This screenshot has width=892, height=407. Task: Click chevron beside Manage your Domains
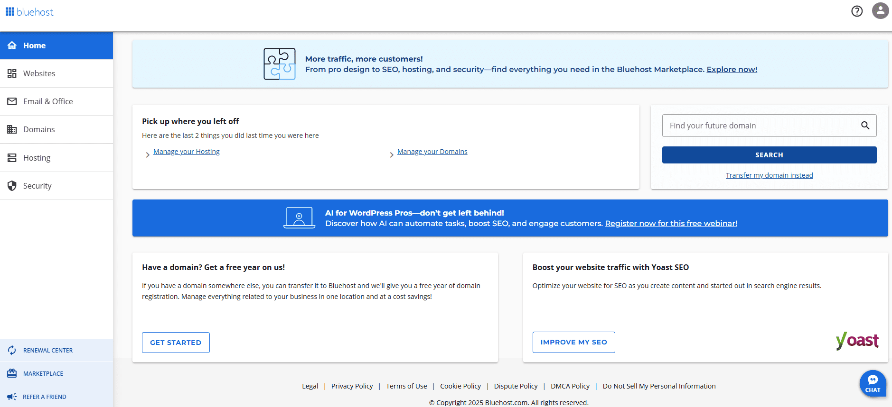click(392, 154)
